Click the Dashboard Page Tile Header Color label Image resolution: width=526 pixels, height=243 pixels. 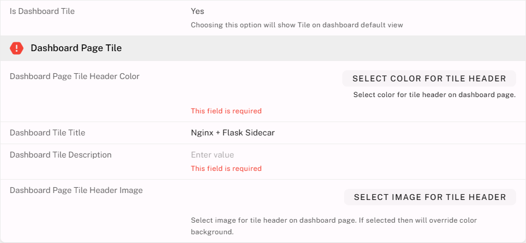[x=75, y=76]
